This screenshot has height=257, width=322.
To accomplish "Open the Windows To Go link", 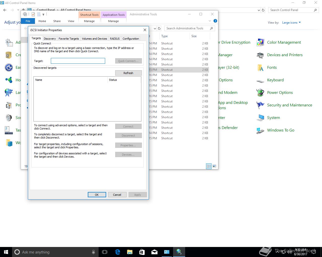I will click(x=281, y=130).
